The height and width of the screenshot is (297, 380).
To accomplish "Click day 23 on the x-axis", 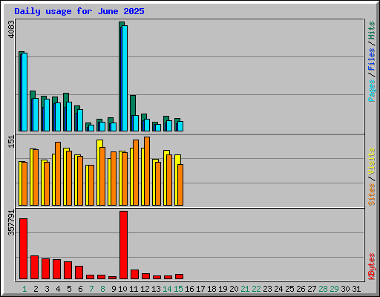I will pyautogui.click(x=267, y=289).
